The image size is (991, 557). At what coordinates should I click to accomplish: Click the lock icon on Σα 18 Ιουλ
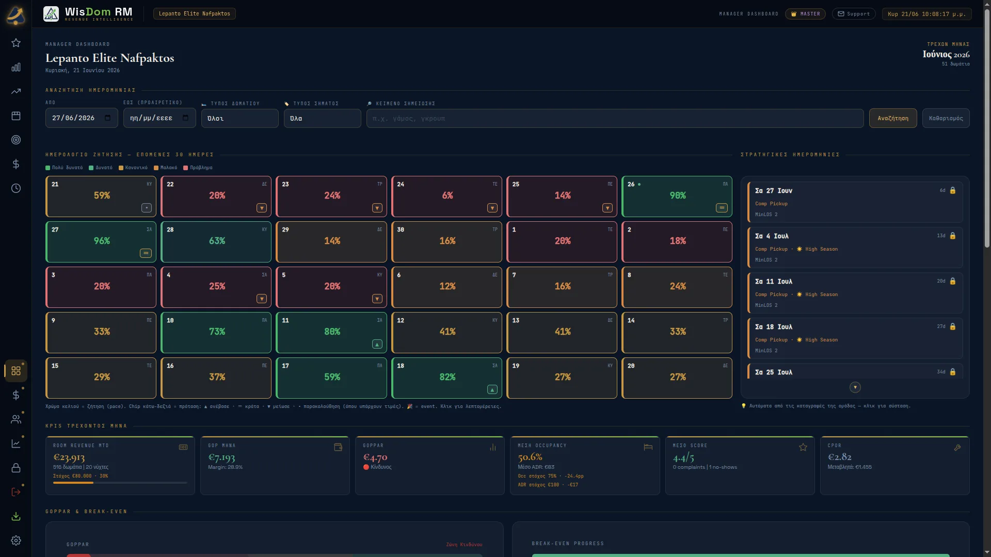click(953, 326)
